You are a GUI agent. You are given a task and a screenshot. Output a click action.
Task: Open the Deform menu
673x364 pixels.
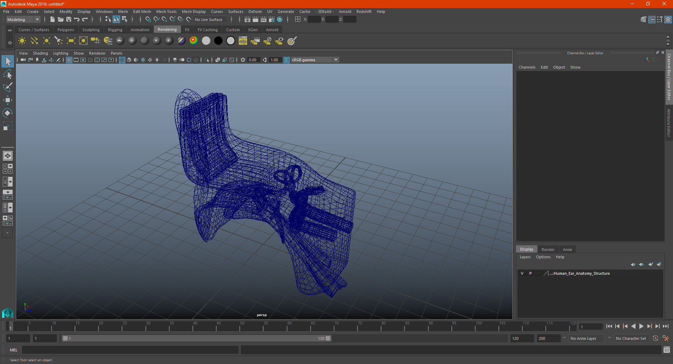pos(255,12)
